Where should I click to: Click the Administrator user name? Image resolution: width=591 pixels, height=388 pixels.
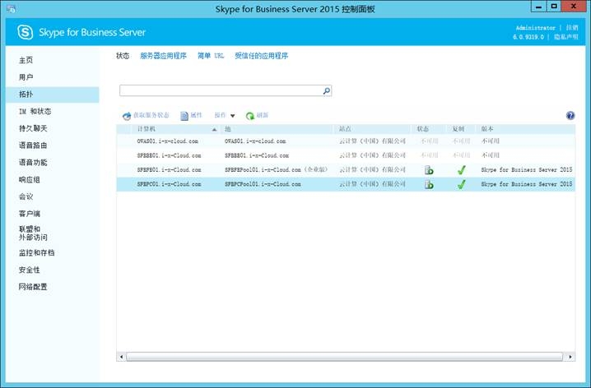pyautogui.click(x=535, y=28)
